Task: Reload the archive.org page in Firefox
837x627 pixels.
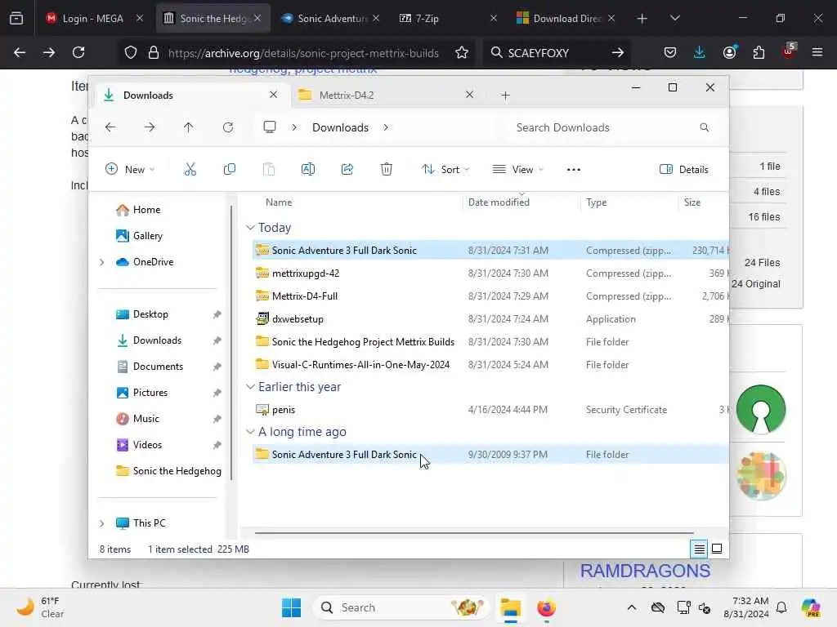Action: tap(78, 52)
